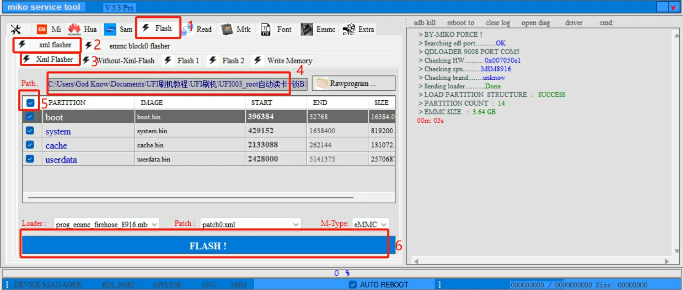Toggle the AUTO REBOOT checkbox
This screenshot has width=683, height=290.
click(353, 285)
